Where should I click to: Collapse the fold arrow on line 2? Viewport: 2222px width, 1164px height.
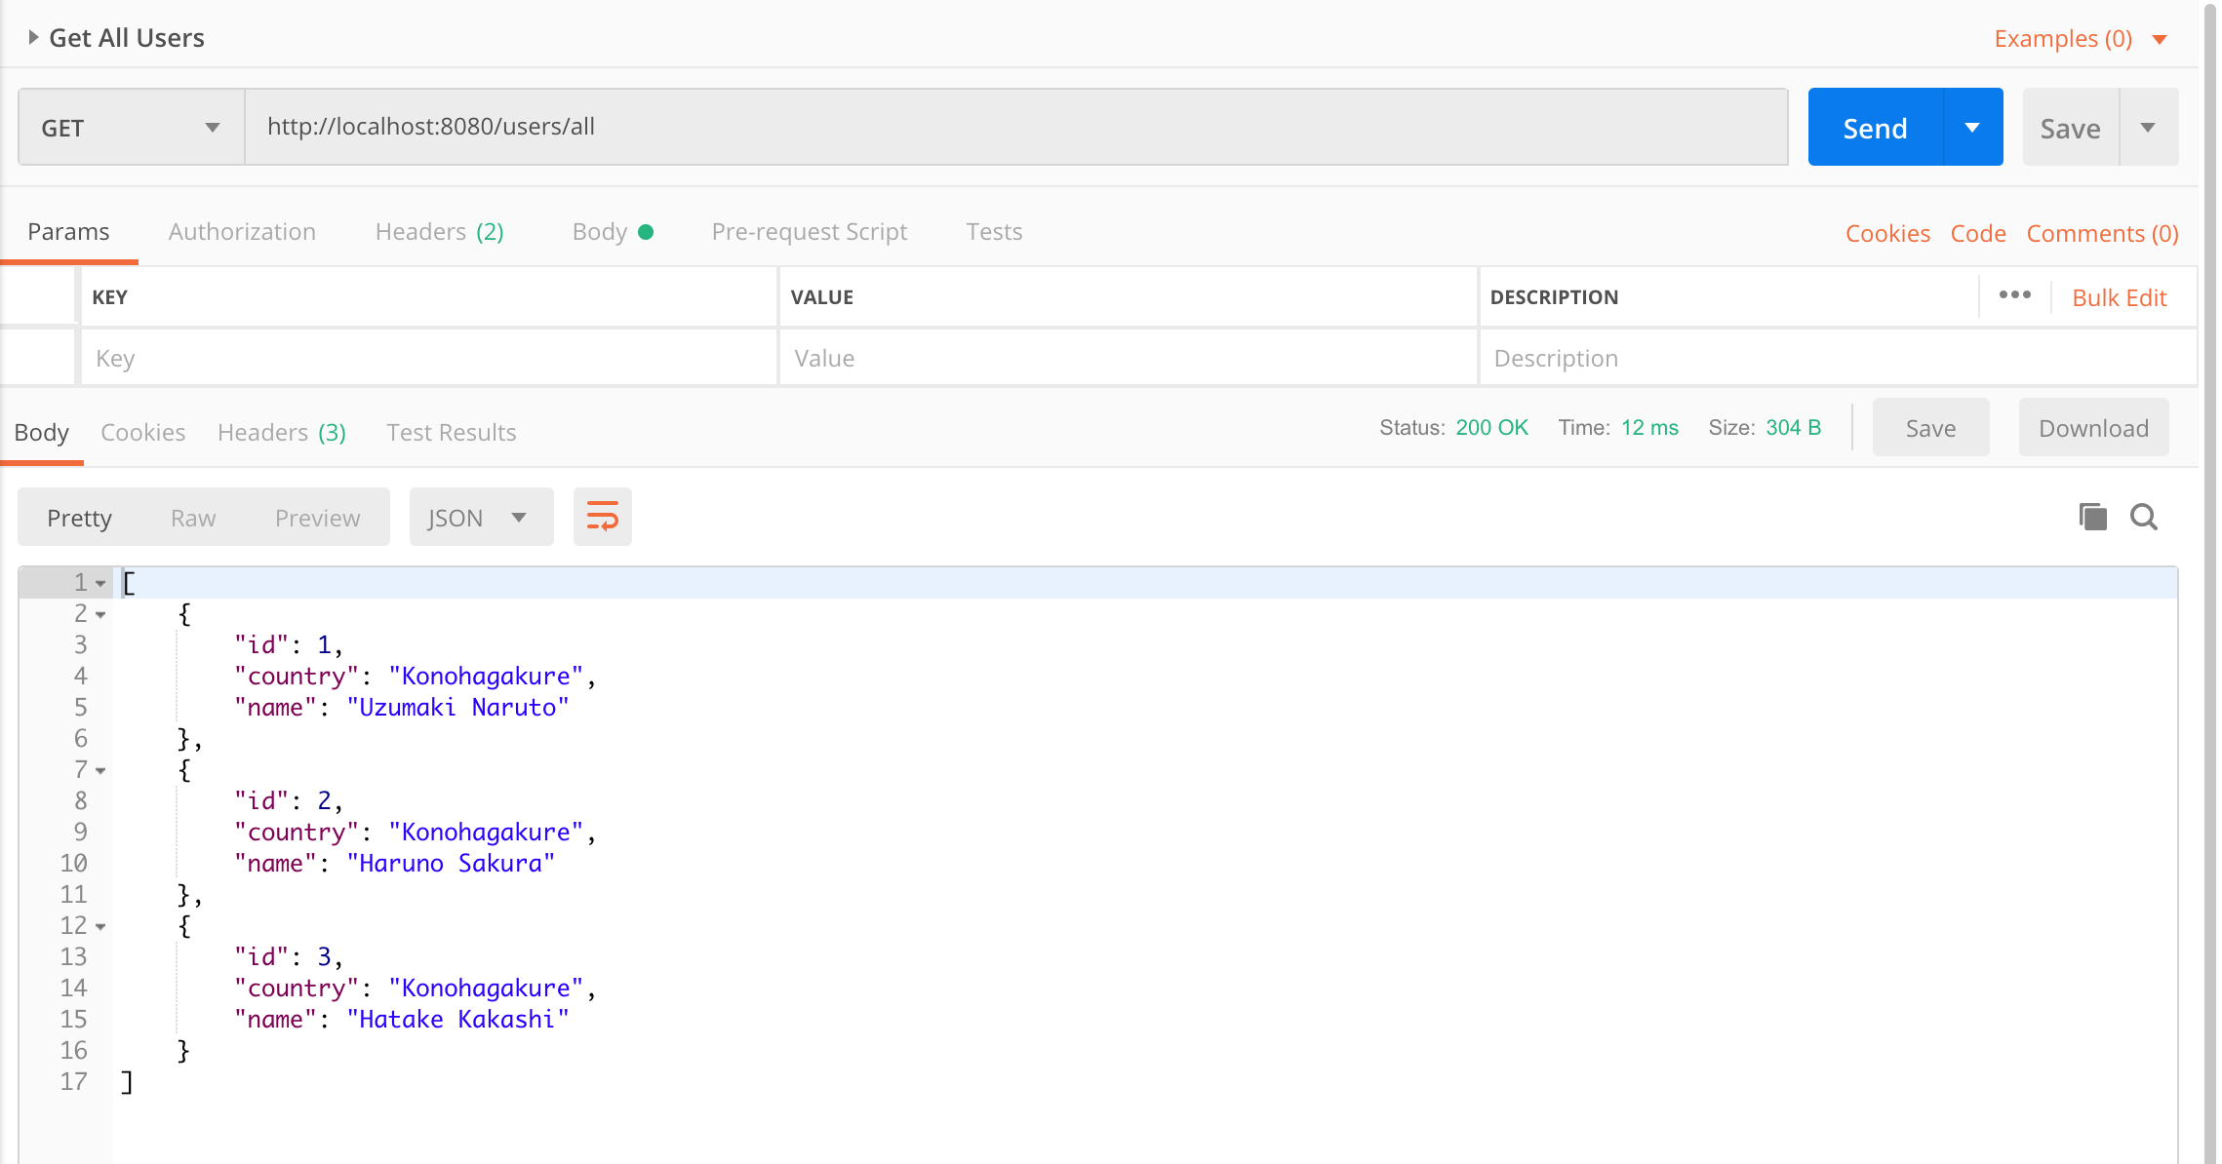pyautogui.click(x=100, y=614)
